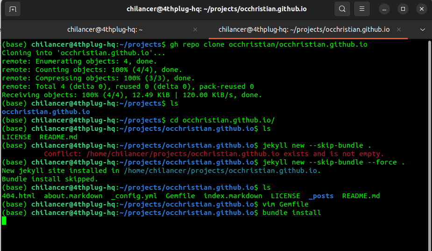This screenshot has height=251, width=432.
Task: Click the 'gh repo clone' command text
Action: pyautogui.click(x=269, y=44)
